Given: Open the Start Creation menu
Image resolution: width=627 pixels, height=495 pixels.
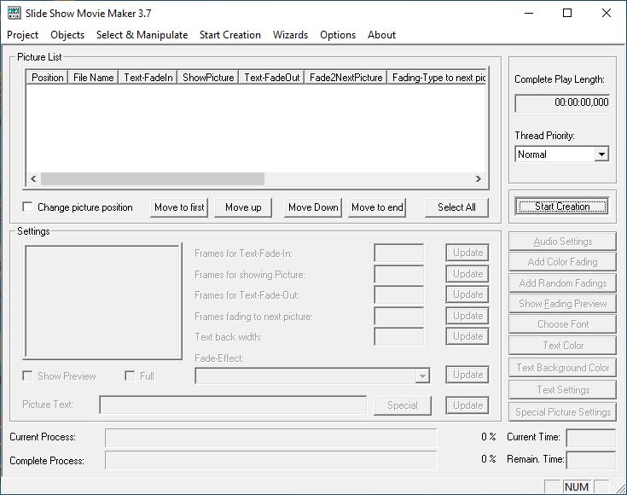Looking at the screenshot, I should pos(230,35).
